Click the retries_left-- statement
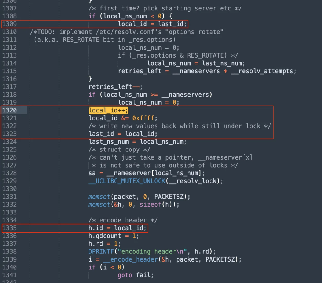This screenshot has height=283, width=322. point(115,87)
